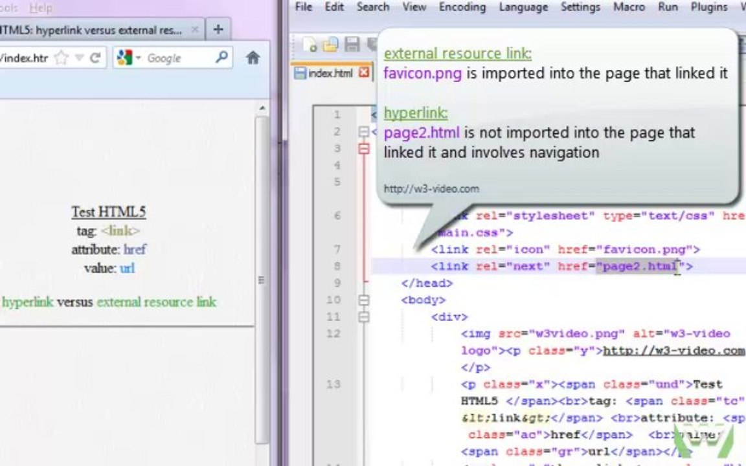Screen dimensions: 746x466
Task: Click the browser vertical scrollbar thumb
Action: tap(262, 280)
